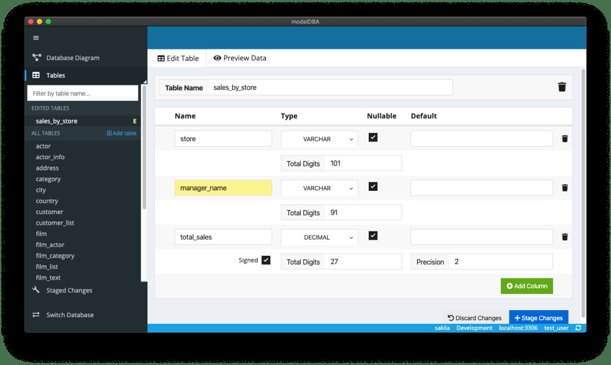Select the customer table in the list
This screenshot has width=611, height=365.
coord(50,212)
